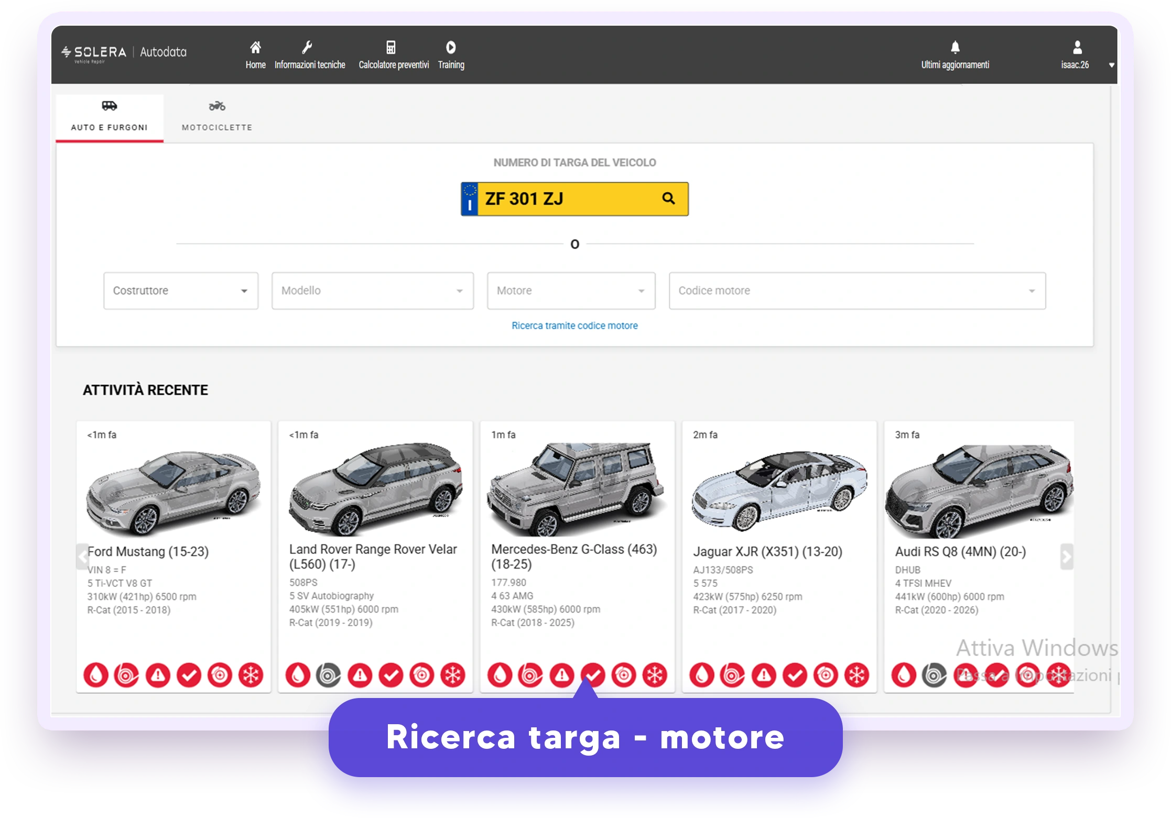Screen dimensions: 1171x818
Task: Open Informazioni tecniche menu label
Action: coord(310,65)
